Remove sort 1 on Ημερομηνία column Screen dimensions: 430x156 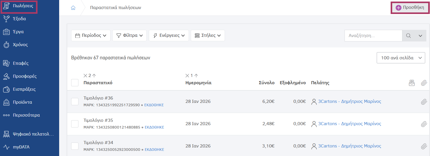[187, 76]
